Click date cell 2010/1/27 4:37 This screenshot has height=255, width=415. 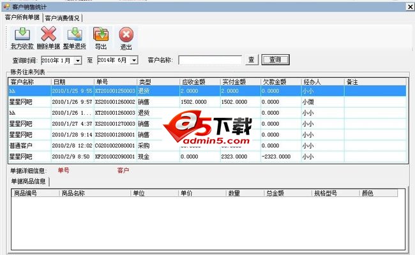[72, 124]
